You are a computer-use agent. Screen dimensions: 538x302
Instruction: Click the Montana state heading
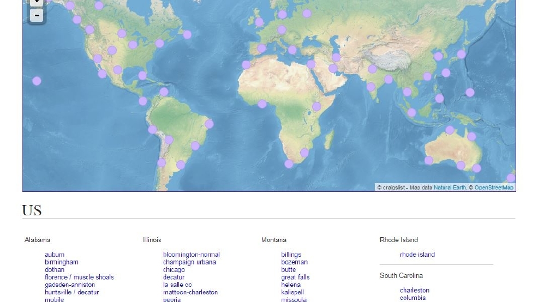tap(274, 240)
